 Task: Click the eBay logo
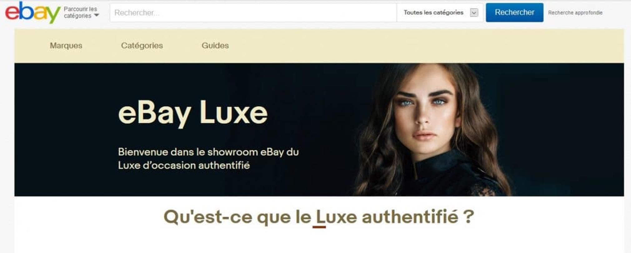(x=32, y=12)
